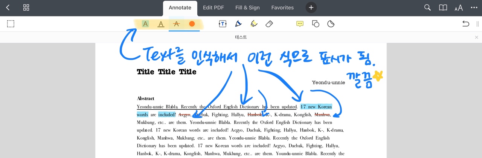Open the document search magnifier
Viewport: 482px width, 158px height.
427,7
